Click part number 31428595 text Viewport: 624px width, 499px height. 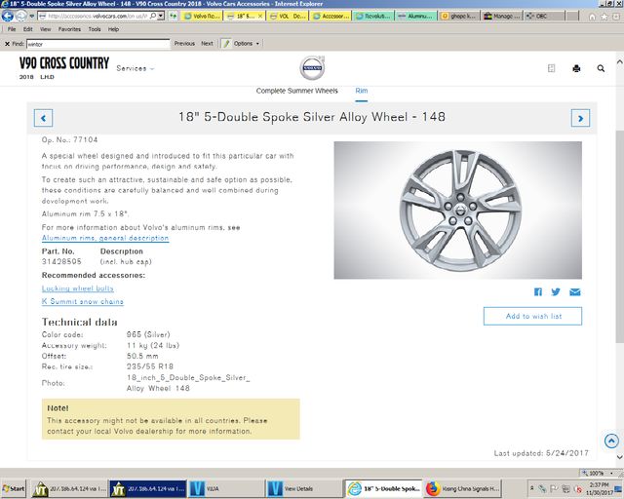point(61,261)
